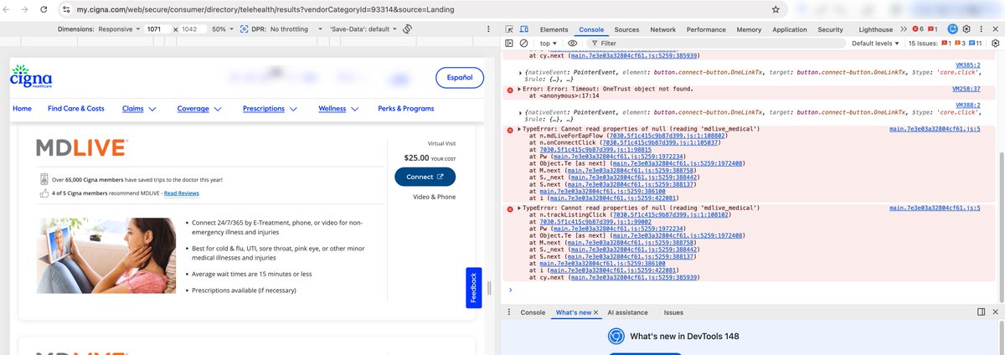
Task: Click the drawer dock toggle icon
Action: pyautogui.click(x=981, y=311)
